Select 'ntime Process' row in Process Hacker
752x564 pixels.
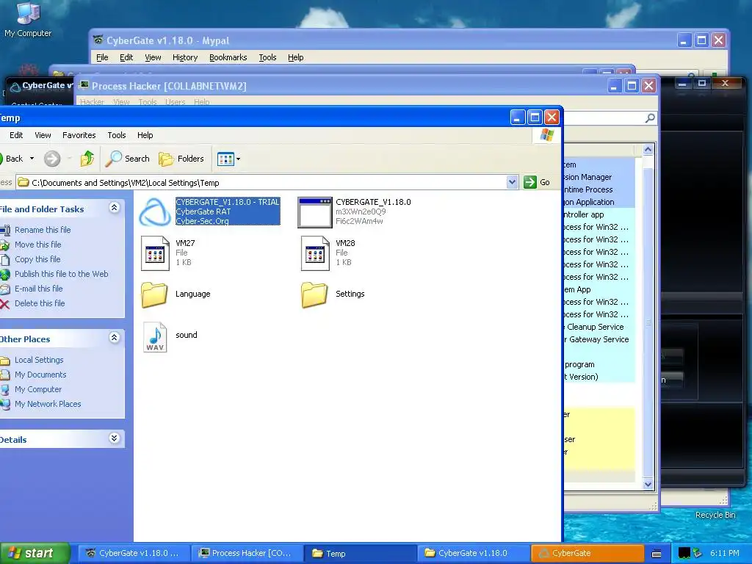pyautogui.click(x=599, y=190)
